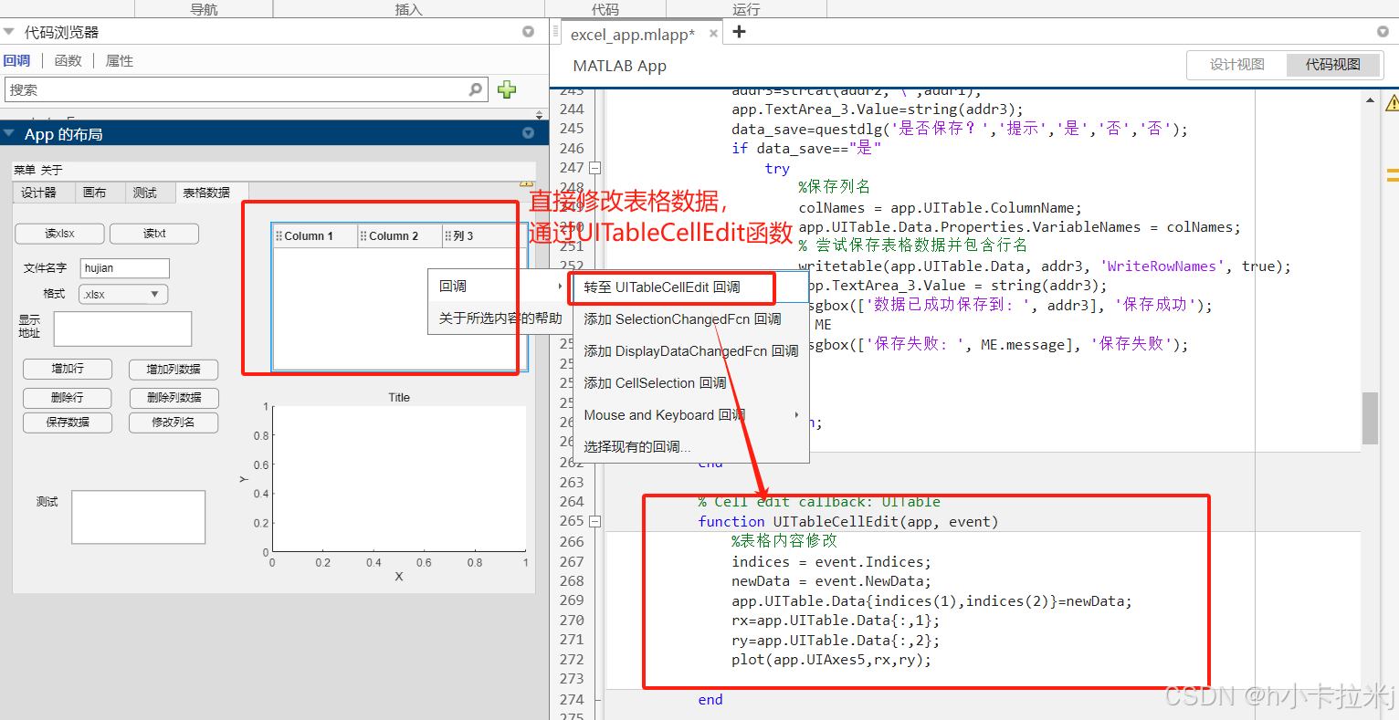Click line number 274 in the gutter

(572, 699)
